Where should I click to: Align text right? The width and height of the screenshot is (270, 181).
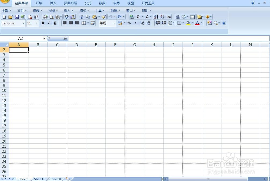pos(77,23)
